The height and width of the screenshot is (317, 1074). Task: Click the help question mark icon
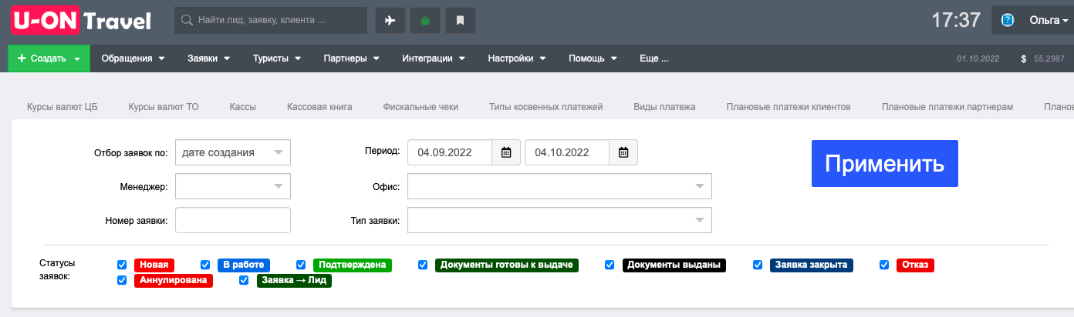pyautogui.click(x=1007, y=21)
